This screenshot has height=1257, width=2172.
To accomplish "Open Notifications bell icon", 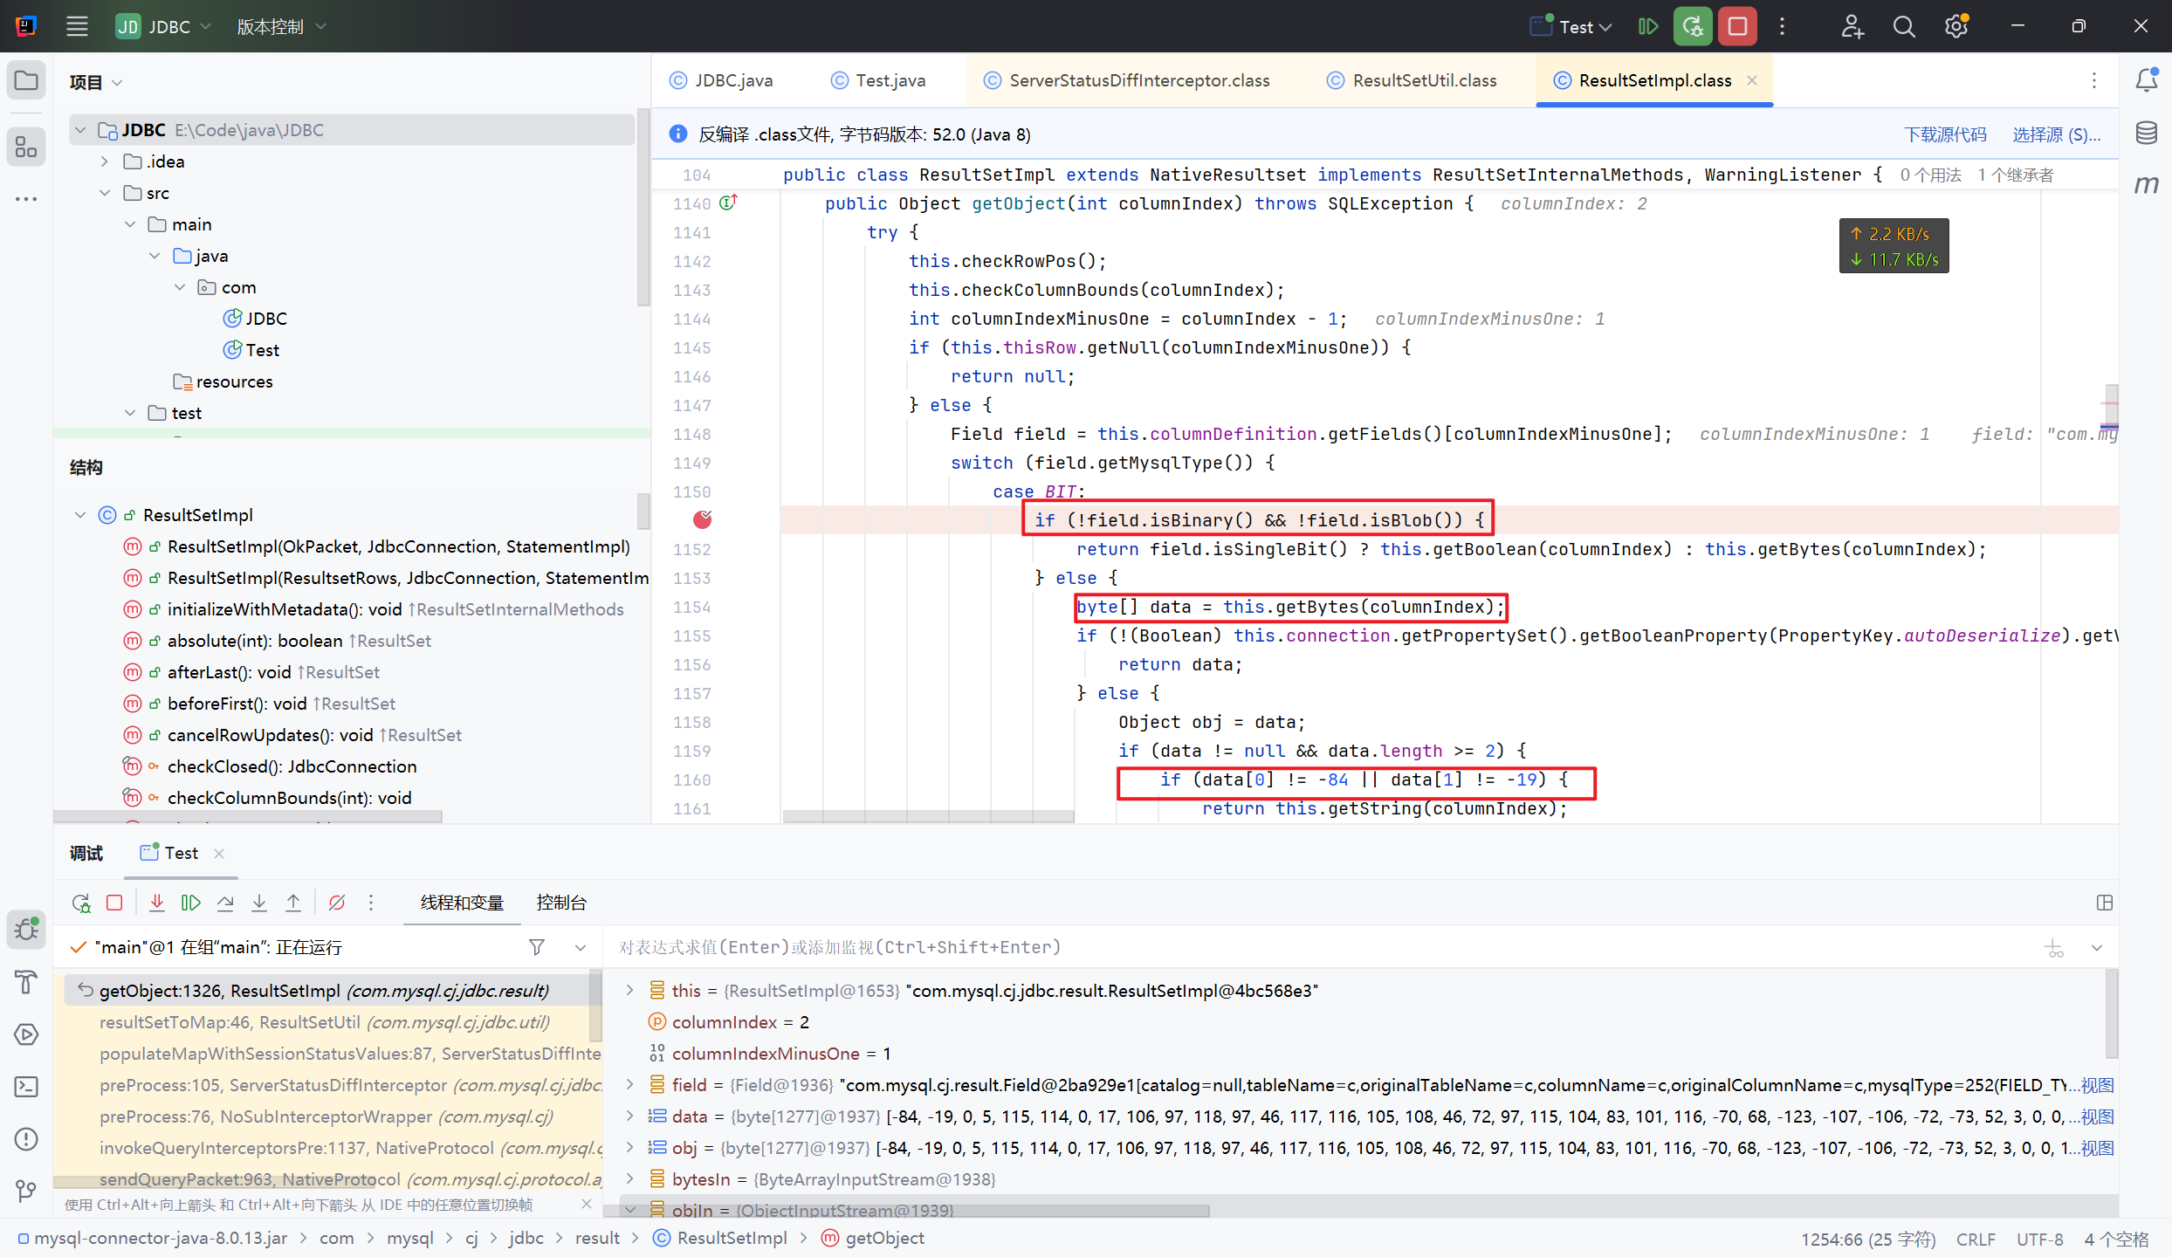I will pos(2146,80).
